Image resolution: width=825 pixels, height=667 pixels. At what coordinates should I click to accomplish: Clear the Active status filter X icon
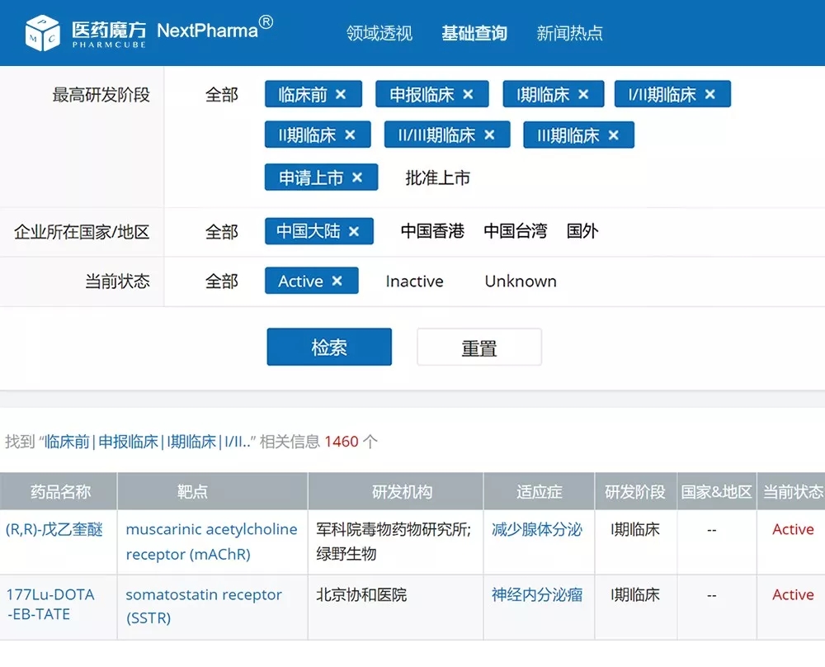coord(337,281)
